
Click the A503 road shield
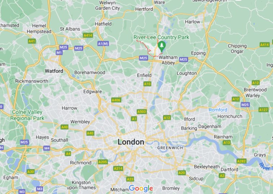(x=142, y=112)
